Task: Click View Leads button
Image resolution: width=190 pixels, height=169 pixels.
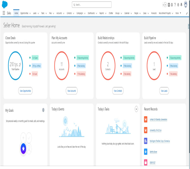Action: [164, 91]
